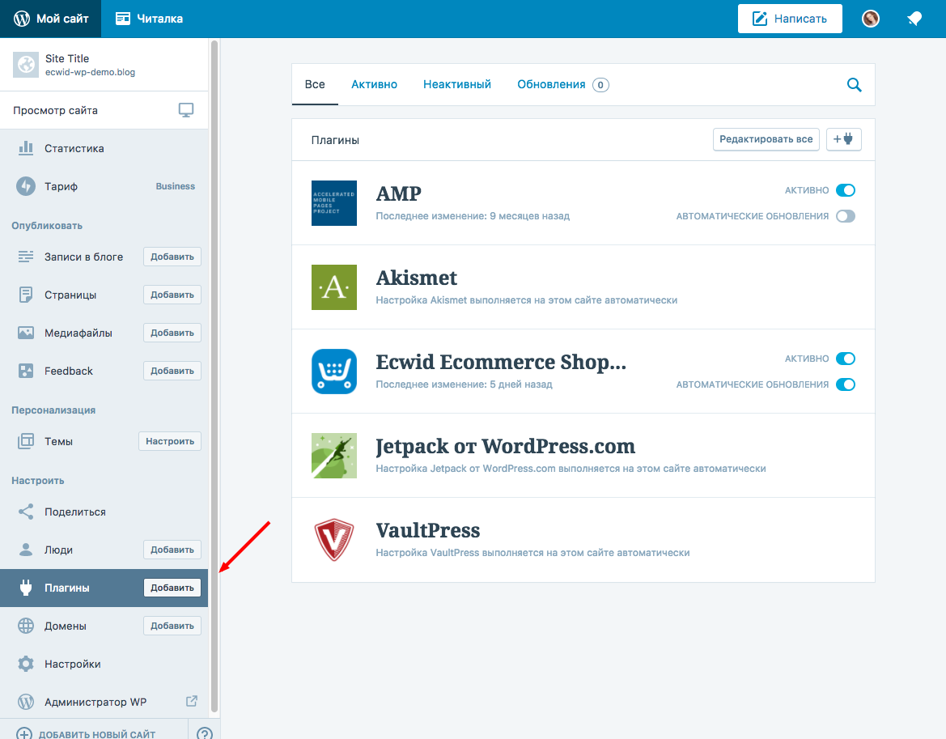Click the Плагины plug icon in sidebar
The height and width of the screenshot is (739, 946).
pyautogui.click(x=26, y=588)
